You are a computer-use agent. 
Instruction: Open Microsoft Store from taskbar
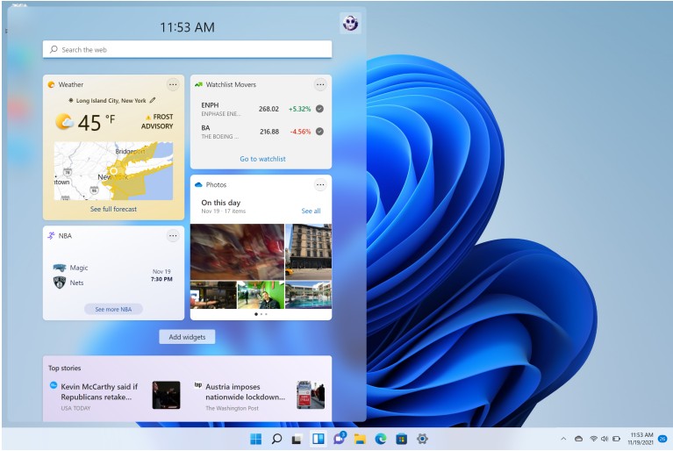pos(401,439)
